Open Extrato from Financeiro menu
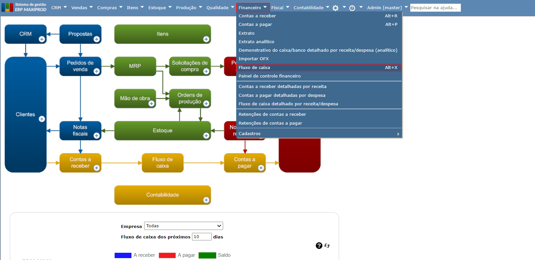The image size is (535, 260). [319, 33]
